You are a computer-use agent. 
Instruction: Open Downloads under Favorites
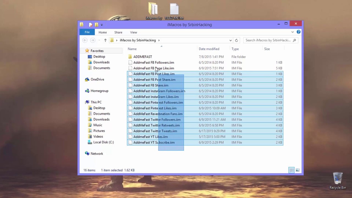click(x=101, y=62)
